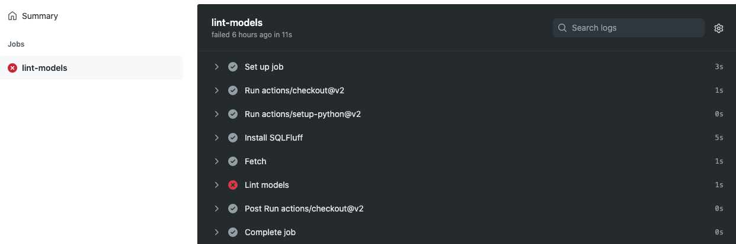The width and height of the screenshot is (736, 244).
Task: Click the success checkmark on Fetch step
Action: tap(233, 161)
